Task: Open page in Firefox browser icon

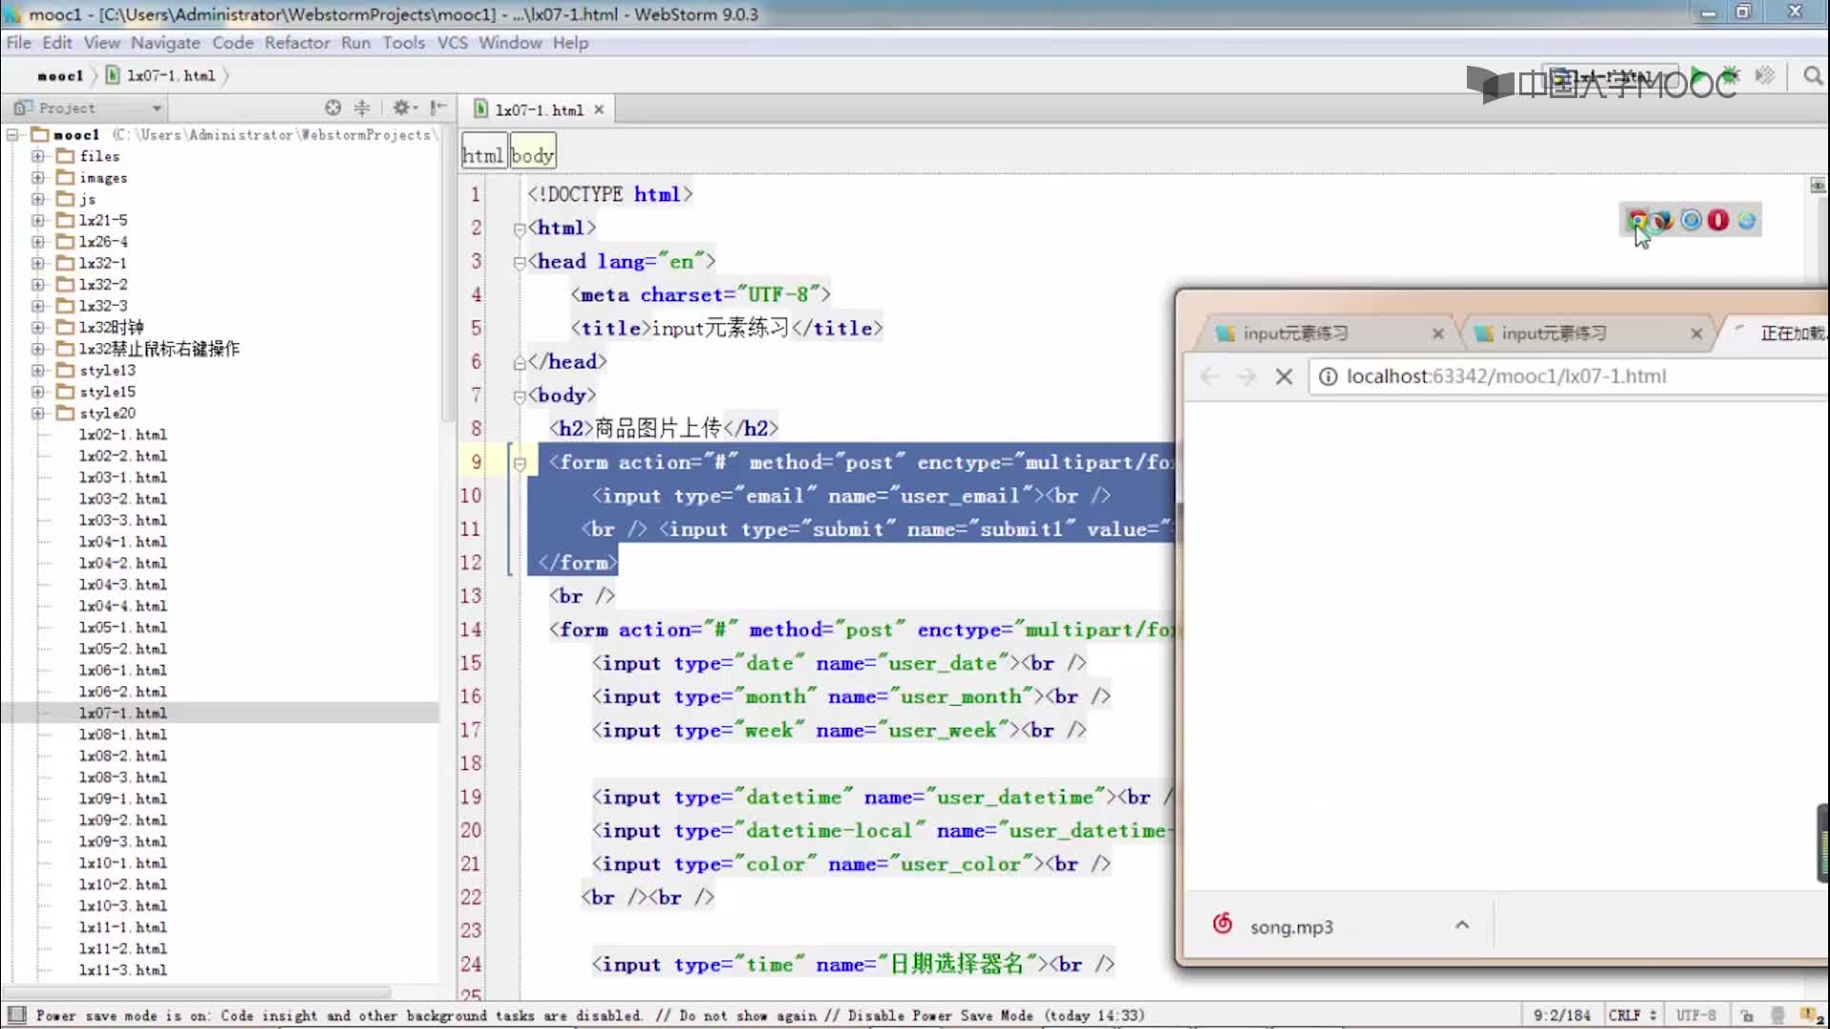Action: click(x=1661, y=220)
